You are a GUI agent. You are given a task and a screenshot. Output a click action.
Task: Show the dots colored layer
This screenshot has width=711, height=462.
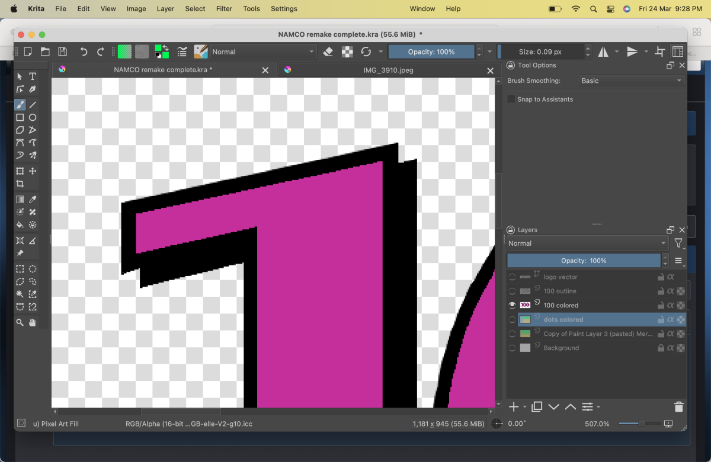513,320
